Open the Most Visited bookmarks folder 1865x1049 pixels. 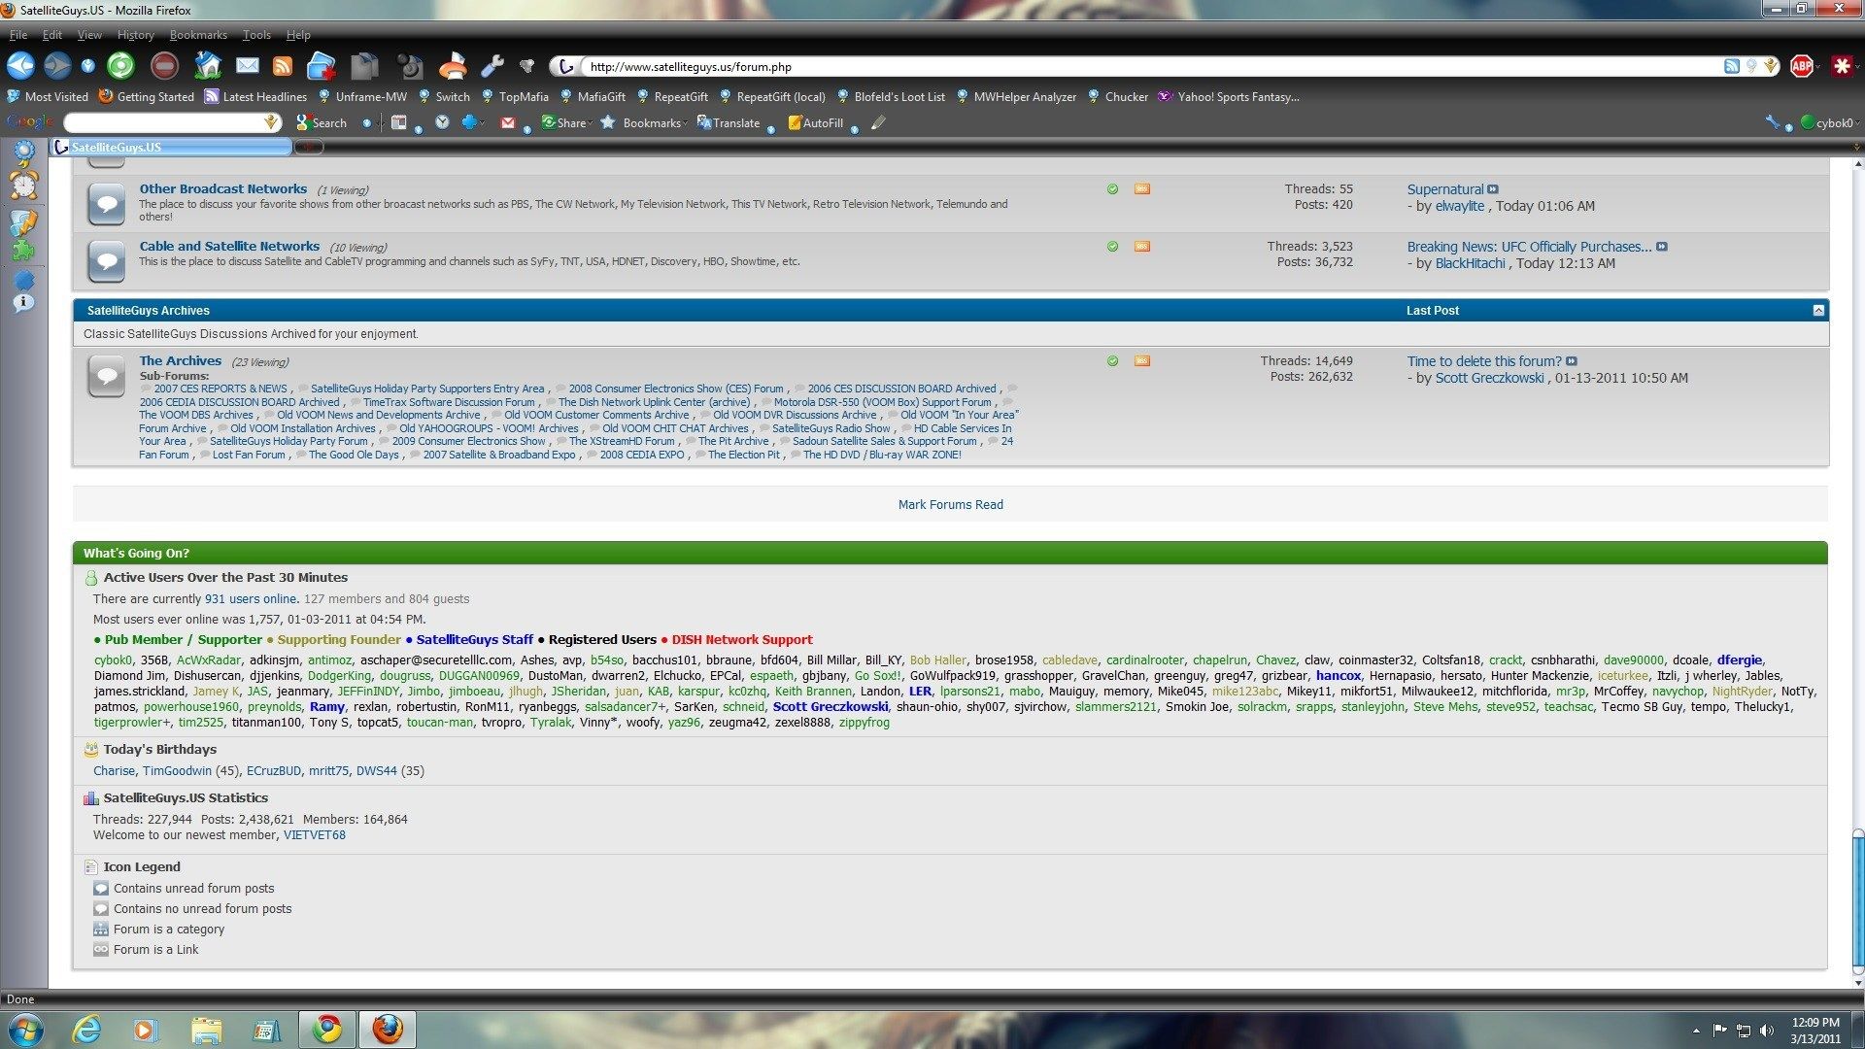(x=48, y=96)
